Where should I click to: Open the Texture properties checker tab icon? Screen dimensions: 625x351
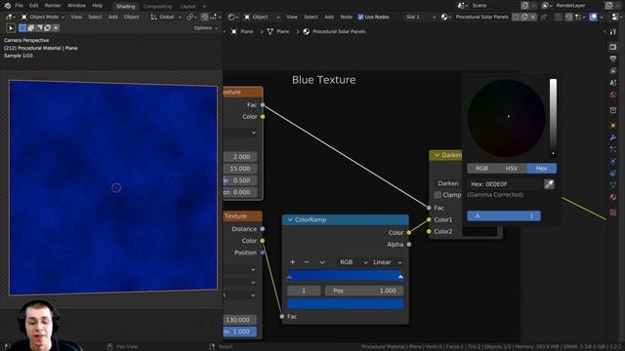(x=613, y=213)
